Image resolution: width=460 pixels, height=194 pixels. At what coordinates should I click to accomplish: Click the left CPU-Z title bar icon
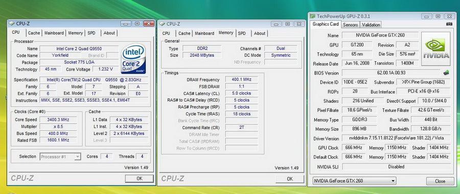[x=12, y=23]
